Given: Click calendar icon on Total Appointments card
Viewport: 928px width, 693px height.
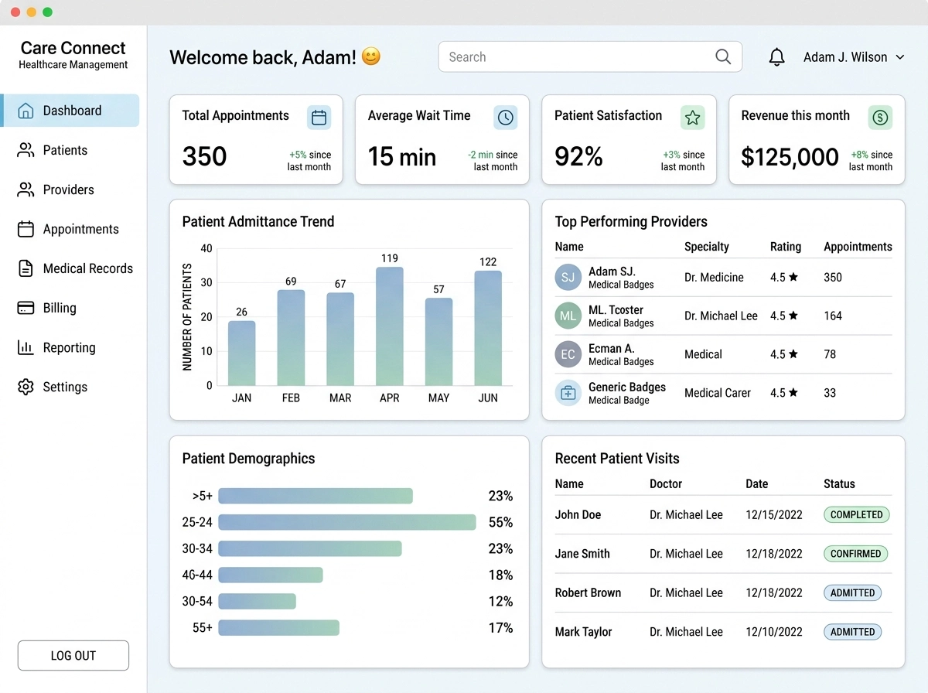Looking at the screenshot, I should [x=319, y=118].
